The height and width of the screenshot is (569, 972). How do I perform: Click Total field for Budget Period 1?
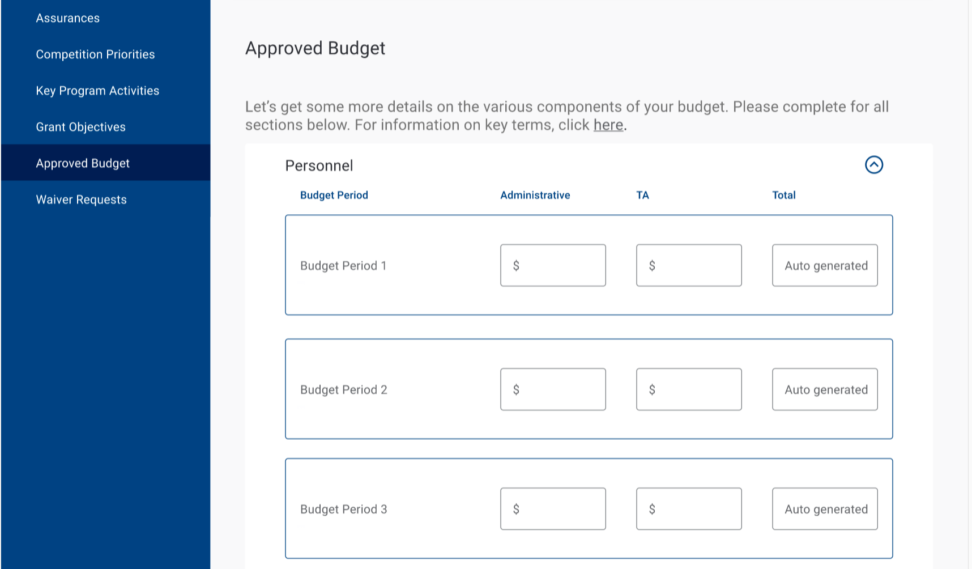click(825, 265)
